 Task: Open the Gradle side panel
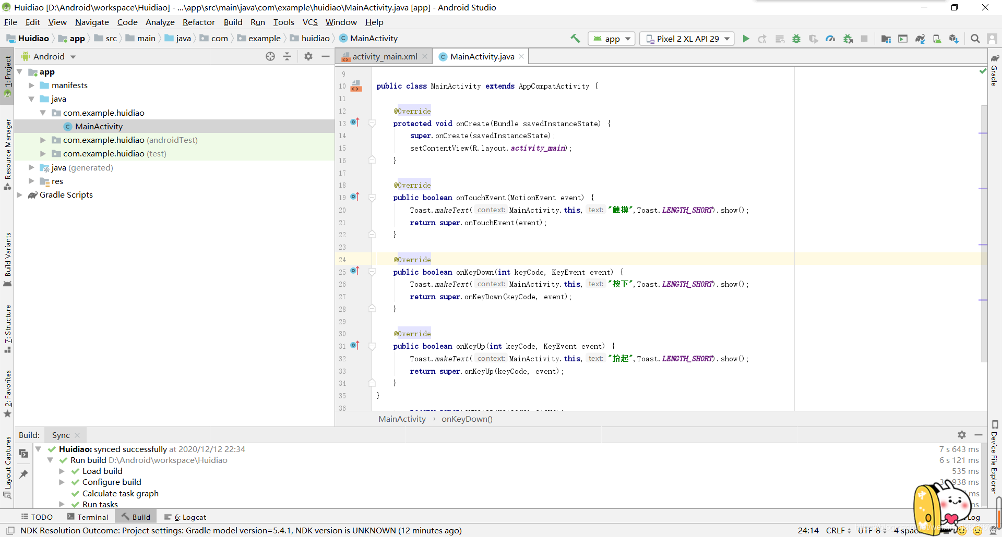(995, 70)
